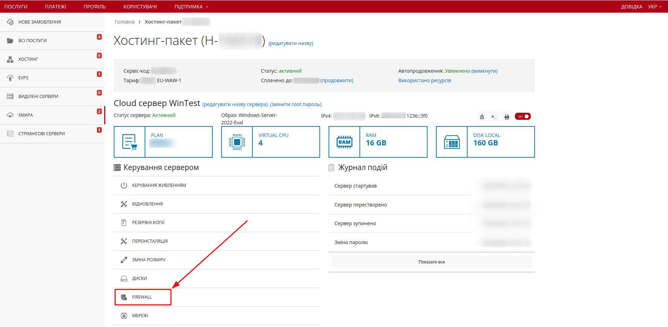The height and width of the screenshot is (327, 668).
Task: Click the Показати все button
Action: [x=431, y=262]
